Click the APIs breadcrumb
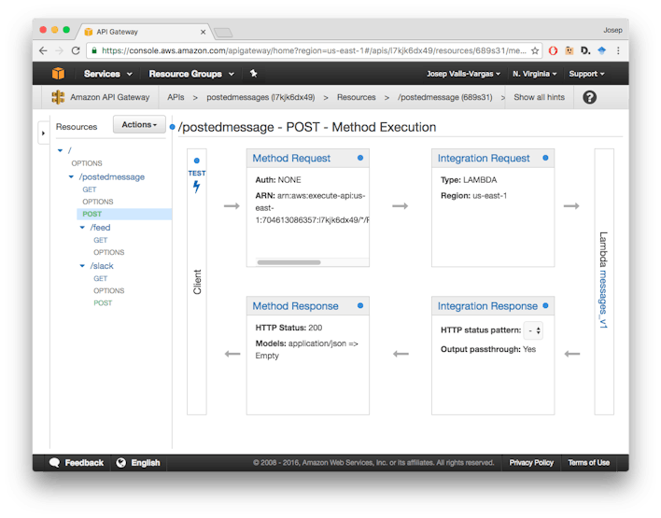Image resolution: width=661 pixels, height=518 pixels. 176,97
